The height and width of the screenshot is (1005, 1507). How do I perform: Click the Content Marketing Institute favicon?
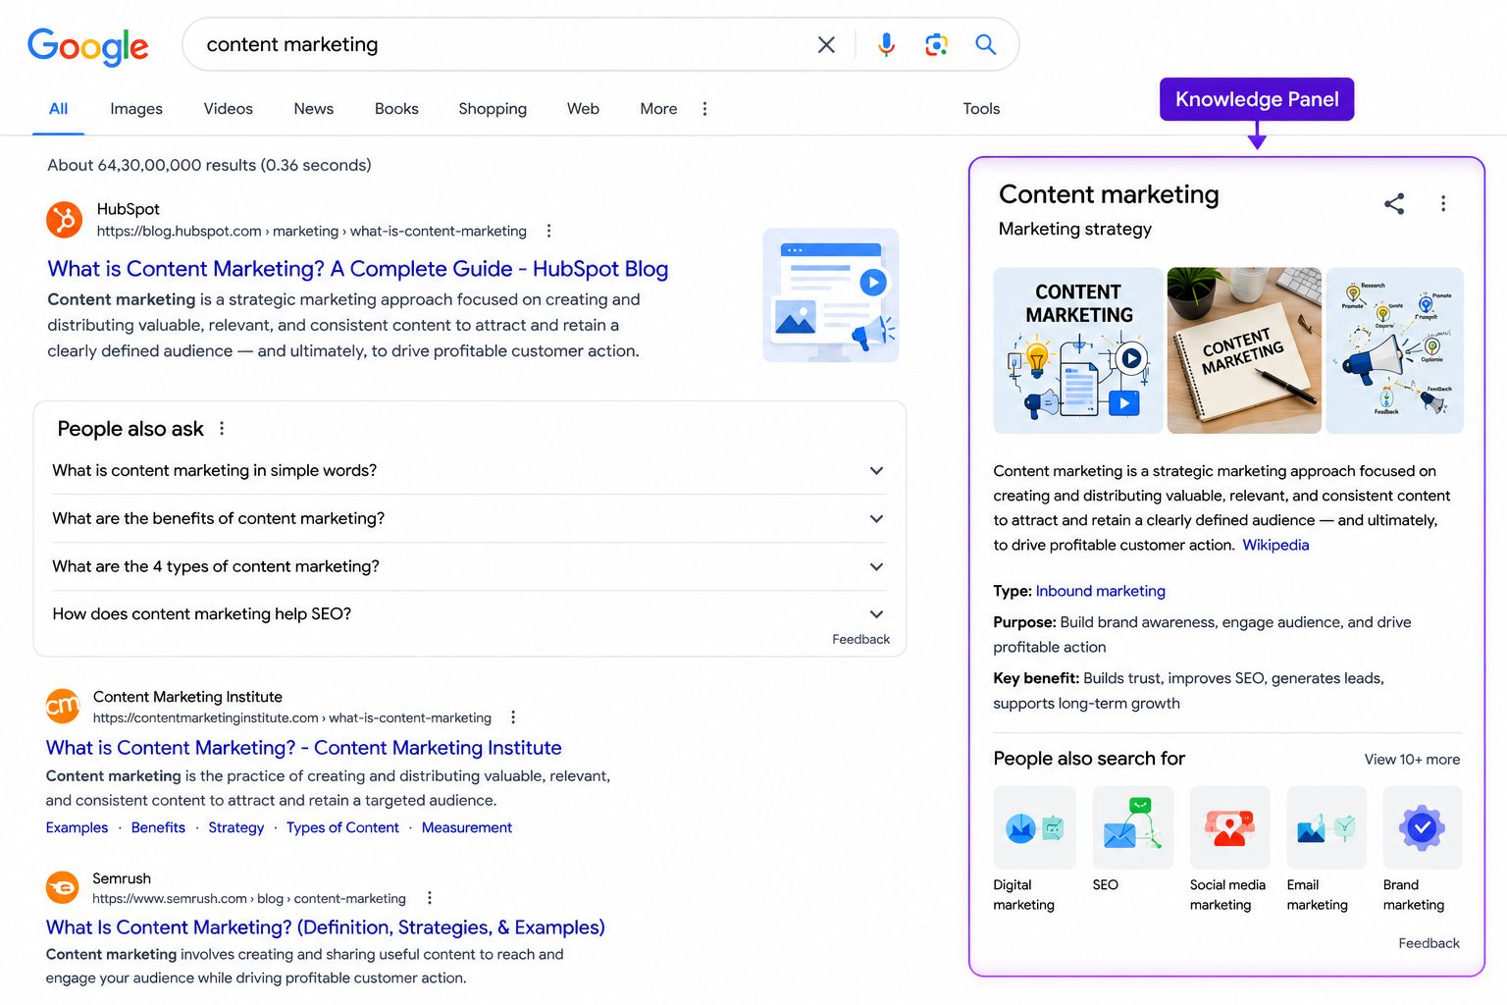(63, 706)
